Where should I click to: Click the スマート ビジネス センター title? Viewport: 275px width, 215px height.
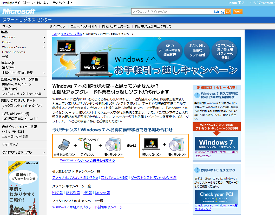27,20
